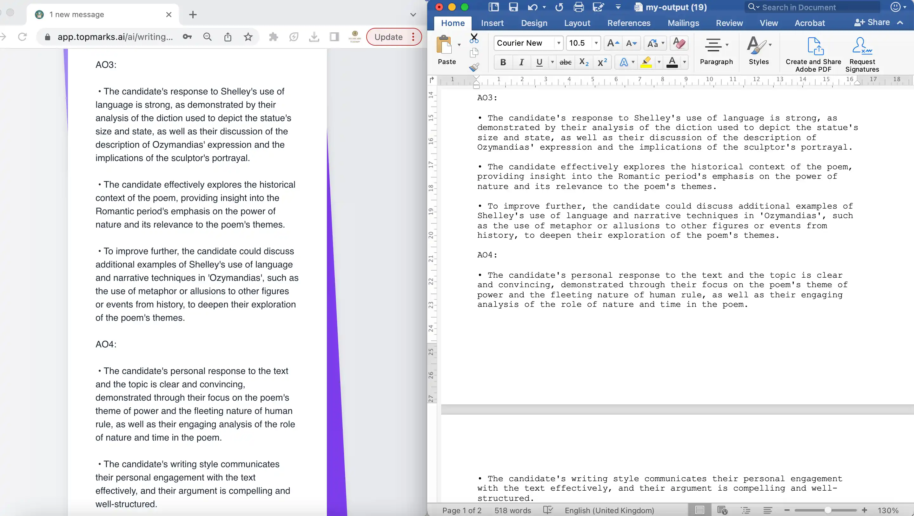914x516 pixels.
Task: Open the font size dropdown arrow
Action: point(596,43)
